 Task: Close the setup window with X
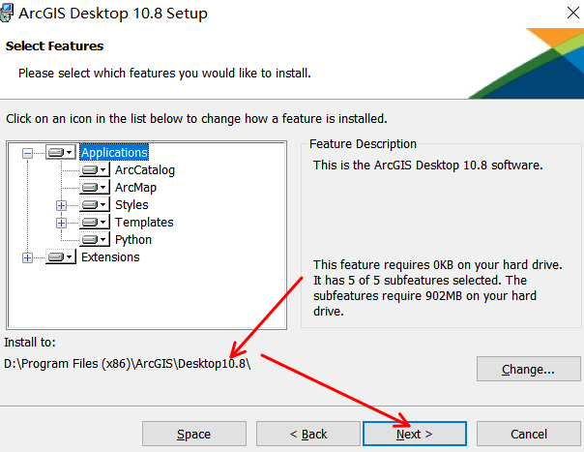pyautogui.click(x=573, y=13)
